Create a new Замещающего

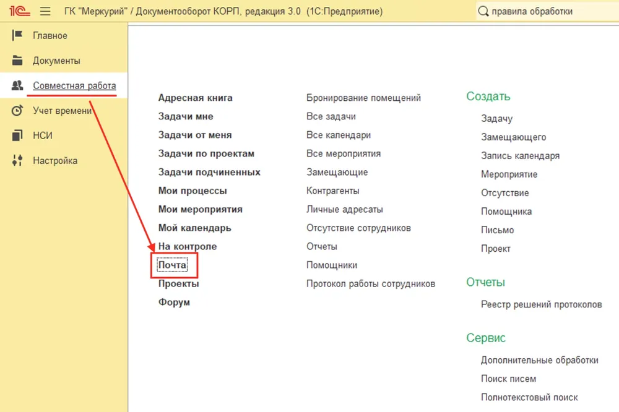click(513, 137)
